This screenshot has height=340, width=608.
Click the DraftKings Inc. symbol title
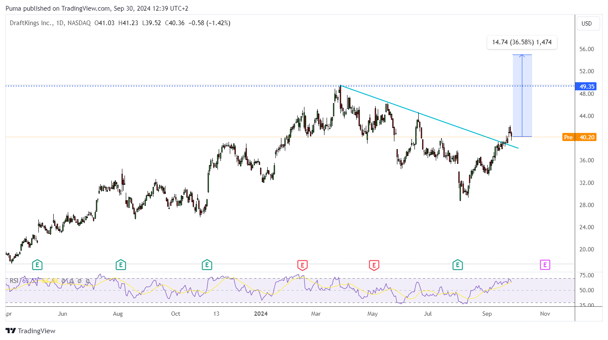click(x=31, y=23)
